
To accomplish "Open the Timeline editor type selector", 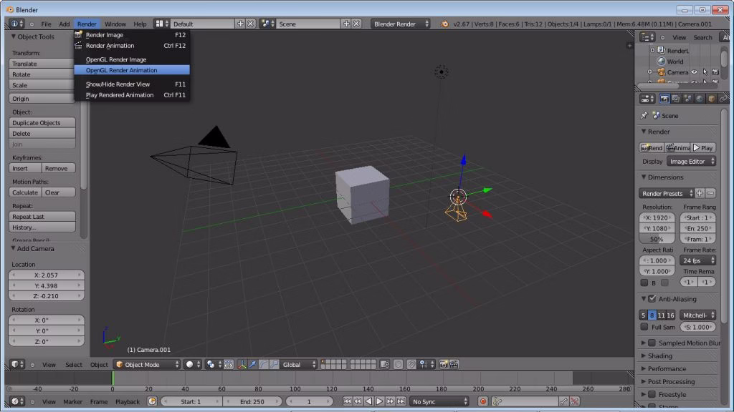I will [17, 401].
